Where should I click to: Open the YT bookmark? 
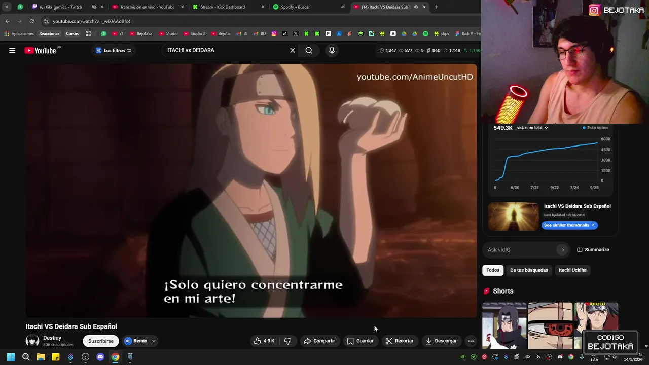pos(118,34)
